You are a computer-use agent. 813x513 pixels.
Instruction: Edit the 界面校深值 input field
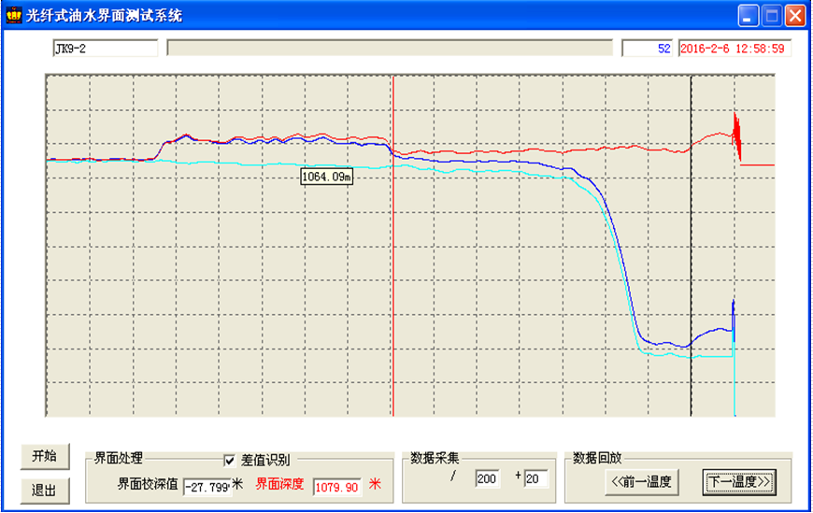[x=206, y=486]
